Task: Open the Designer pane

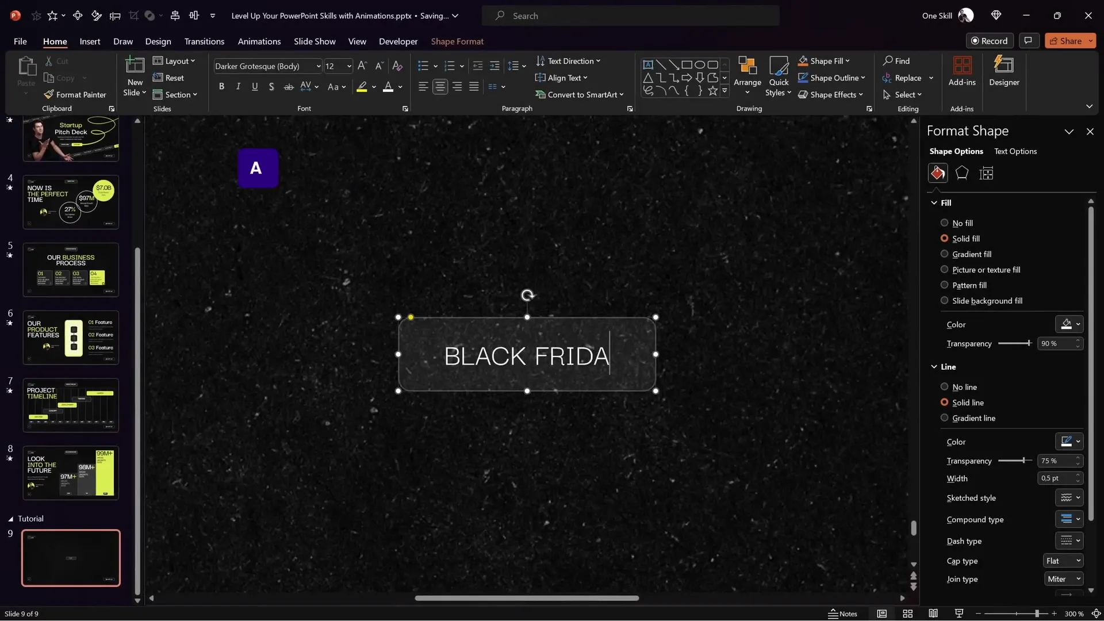Action: [x=1005, y=71]
